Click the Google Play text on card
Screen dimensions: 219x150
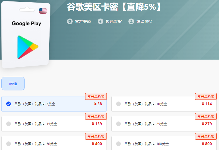pos(26,23)
